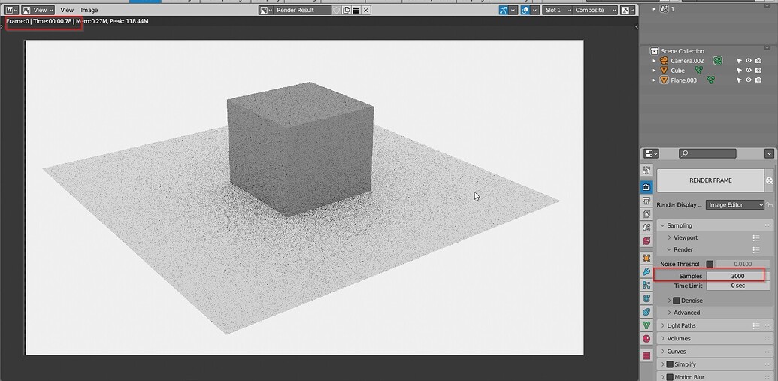Click the green mesh data icon next to Plane.003
This screenshot has height=381, width=778.
pyautogui.click(x=710, y=80)
